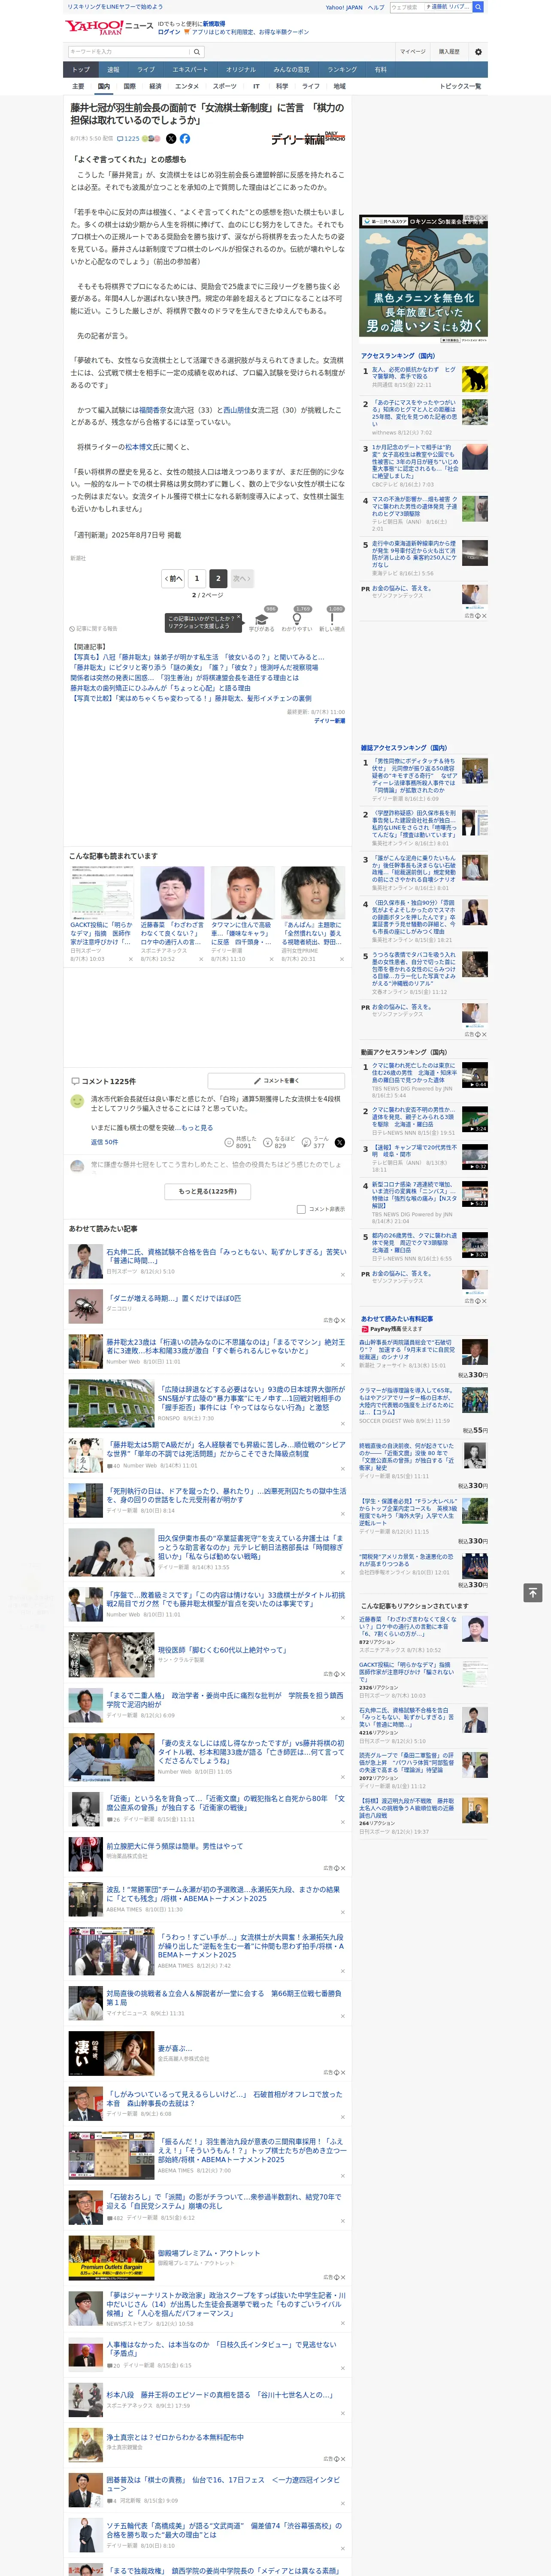Click the back-to-top arrow button
The width and height of the screenshot is (551, 2576).
pos(533,1592)
